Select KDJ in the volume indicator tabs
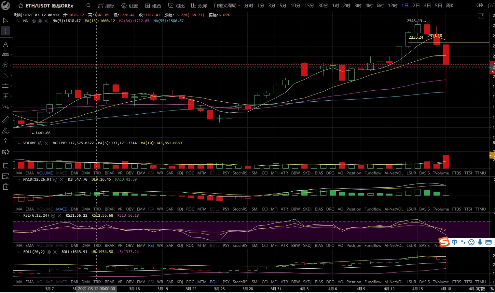495x293 pixels. (180, 173)
